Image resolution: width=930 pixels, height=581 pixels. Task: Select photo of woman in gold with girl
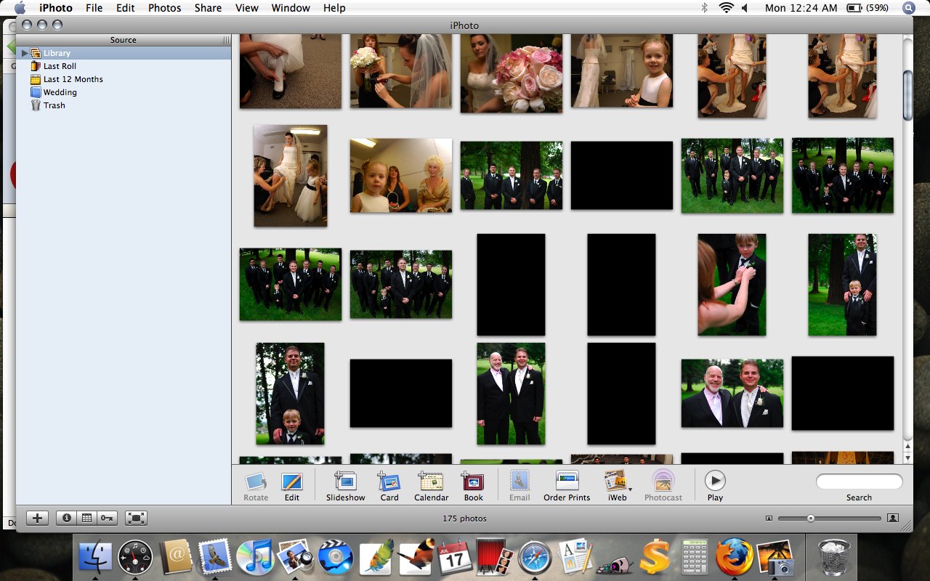point(401,176)
